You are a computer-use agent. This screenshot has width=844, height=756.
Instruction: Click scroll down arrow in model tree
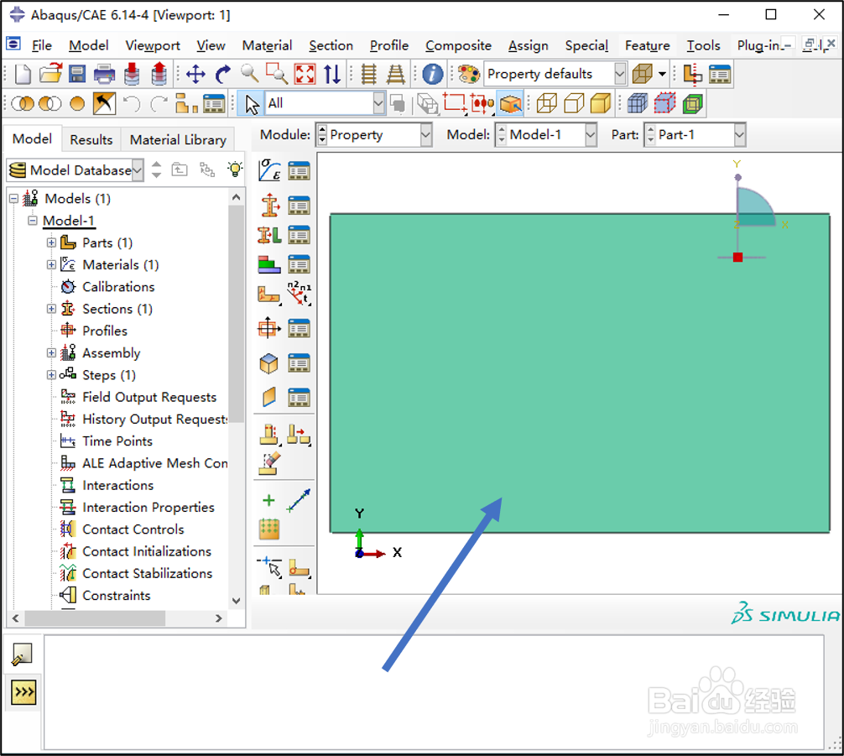[237, 601]
